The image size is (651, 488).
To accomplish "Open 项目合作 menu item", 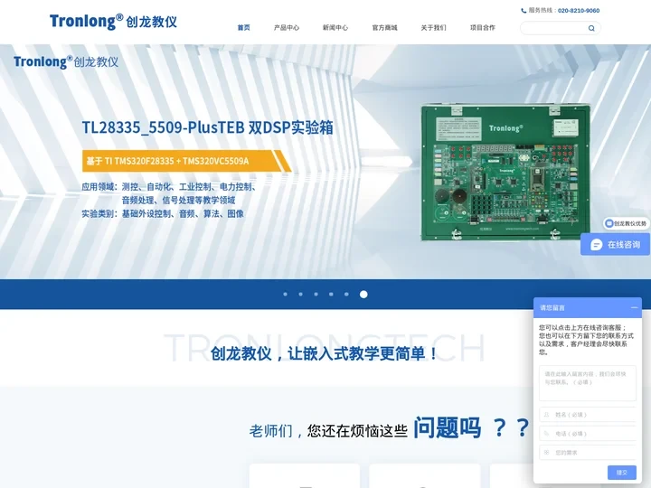I will (483, 28).
